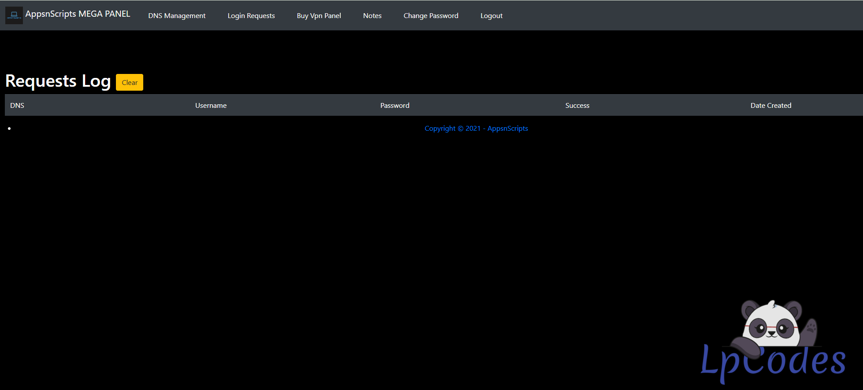Click the bullet point beside the footer

point(9,129)
